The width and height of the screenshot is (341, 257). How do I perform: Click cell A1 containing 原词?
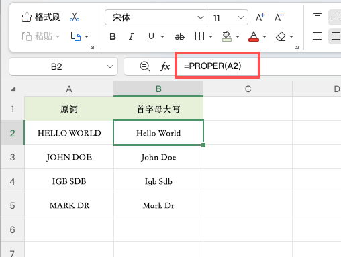pyautogui.click(x=69, y=109)
